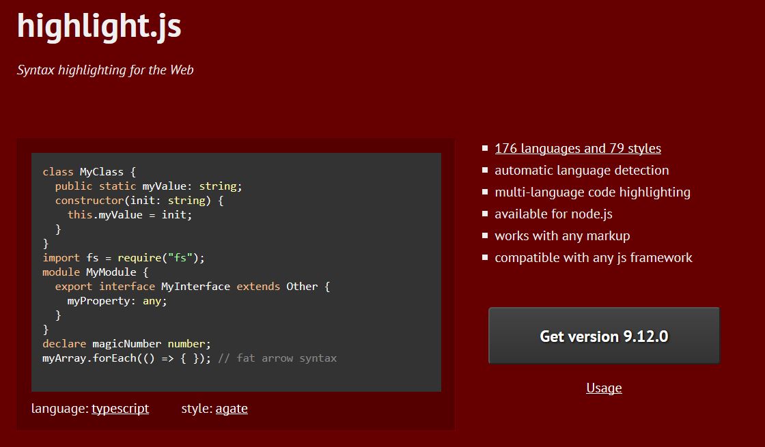Click 'compatible with any js framework' text

[x=594, y=257]
